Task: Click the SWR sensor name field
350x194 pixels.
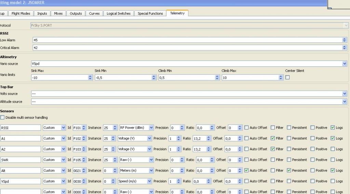Action: click(x=21, y=160)
